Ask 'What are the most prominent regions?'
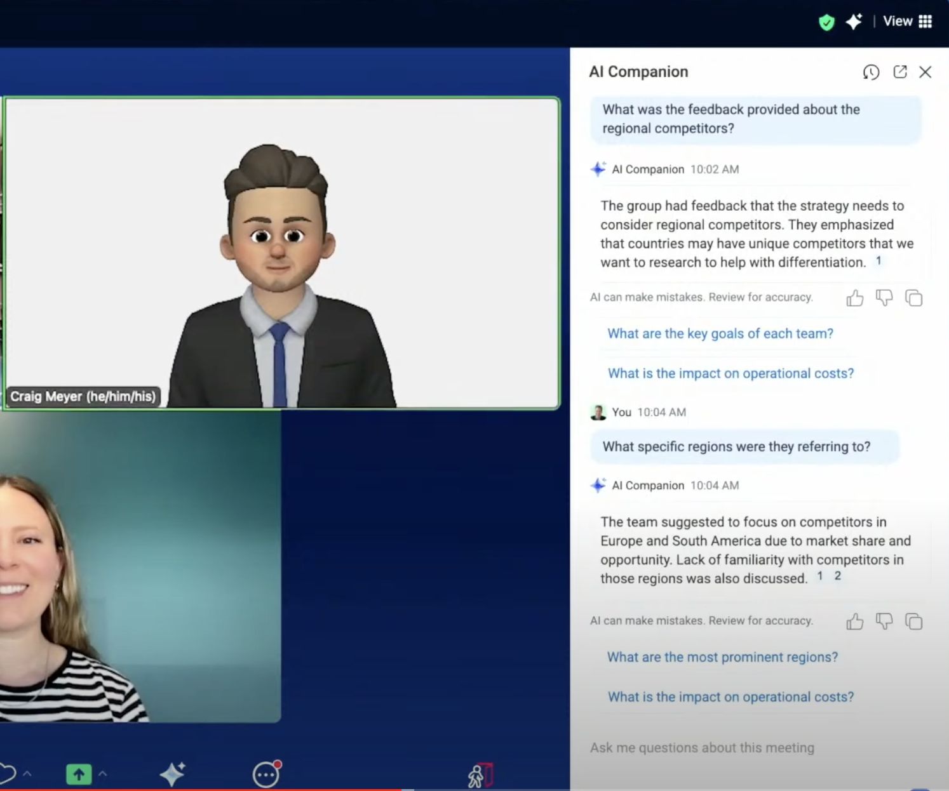This screenshot has width=949, height=791. pos(722,657)
